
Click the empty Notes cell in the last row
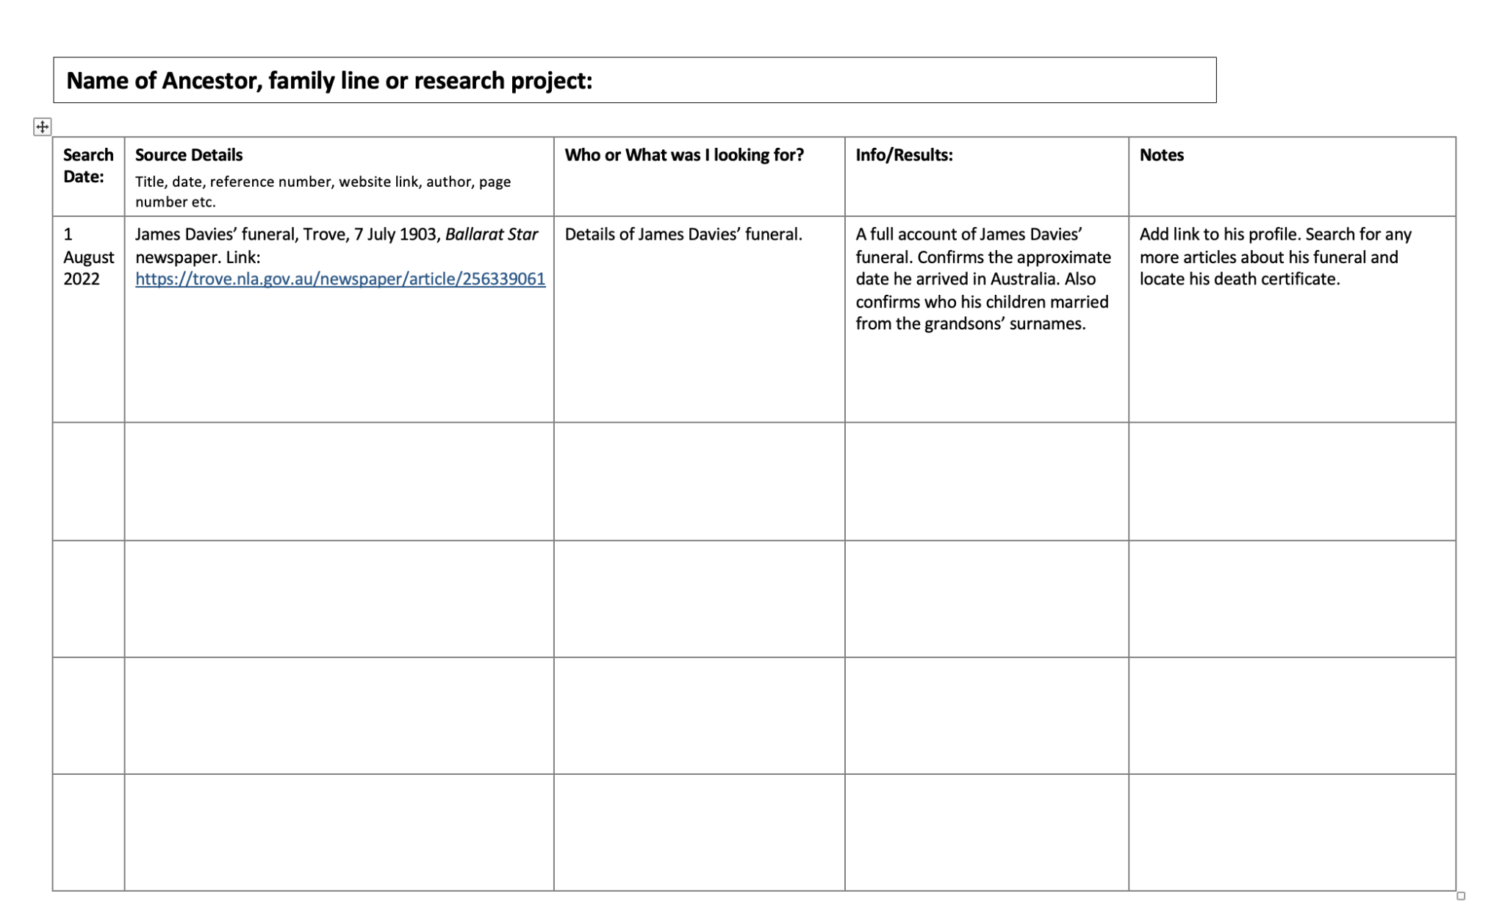click(1291, 832)
